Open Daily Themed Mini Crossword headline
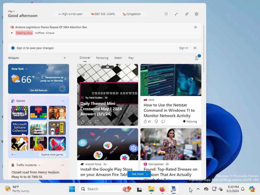The width and height of the screenshot is (260, 195). coord(101,109)
